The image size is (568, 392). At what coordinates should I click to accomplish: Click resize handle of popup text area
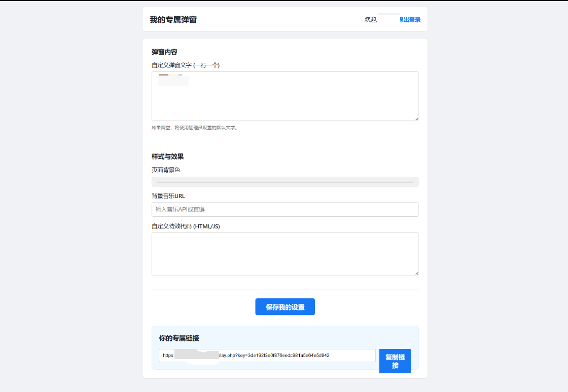pos(416,119)
